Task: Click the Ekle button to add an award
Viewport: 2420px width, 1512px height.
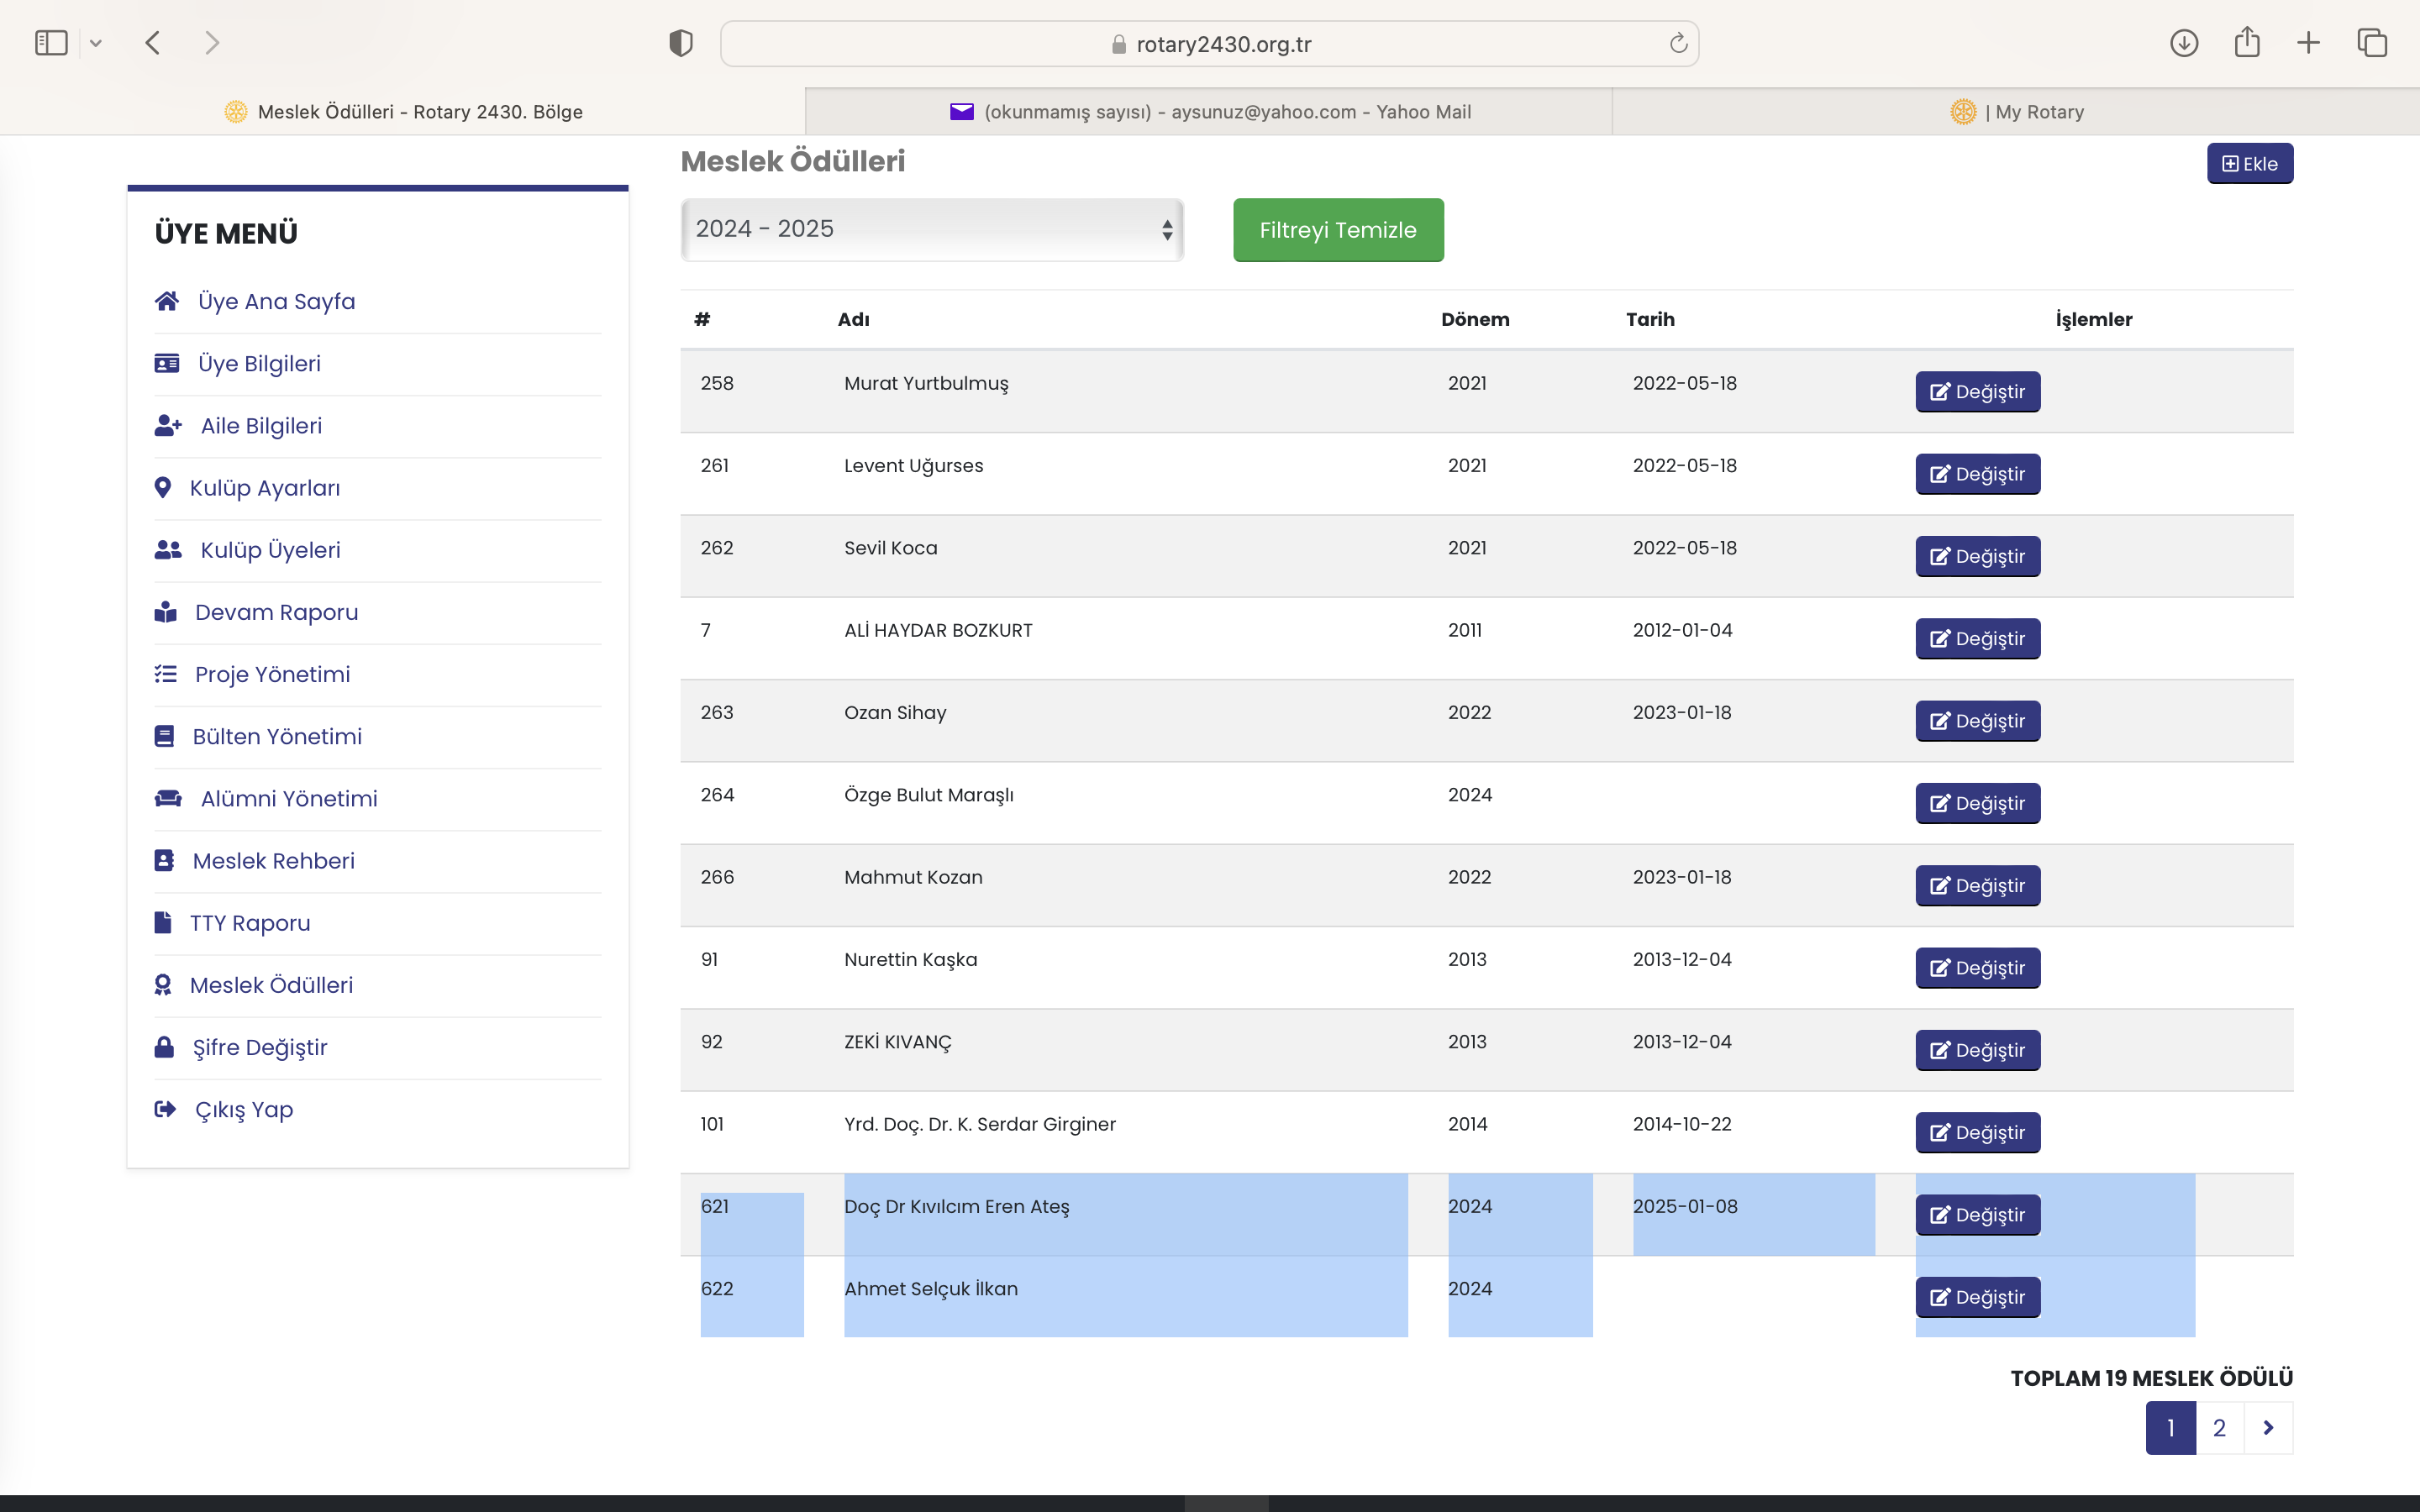Action: 2250,164
